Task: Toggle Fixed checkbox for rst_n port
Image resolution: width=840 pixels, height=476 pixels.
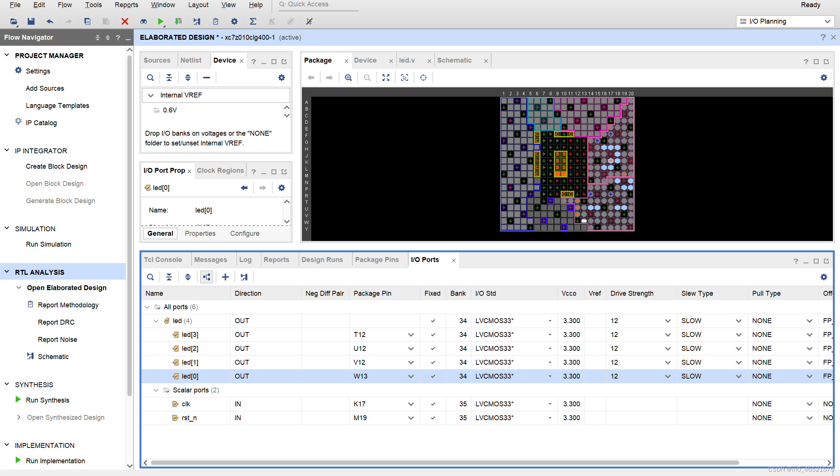Action: 433,418
